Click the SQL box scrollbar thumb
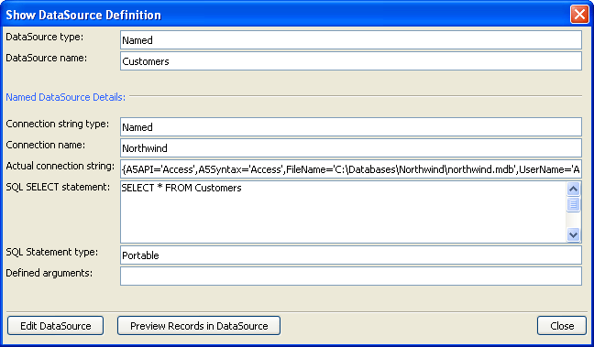Viewport: 594px width, 347px height. 574,204
